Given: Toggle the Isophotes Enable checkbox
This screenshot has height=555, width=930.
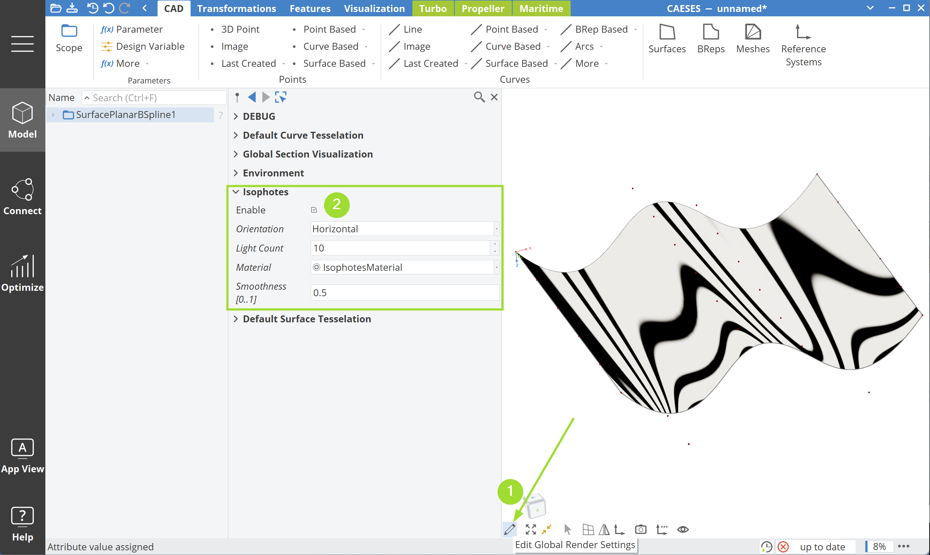Looking at the screenshot, I should click(x=314, y=210).
